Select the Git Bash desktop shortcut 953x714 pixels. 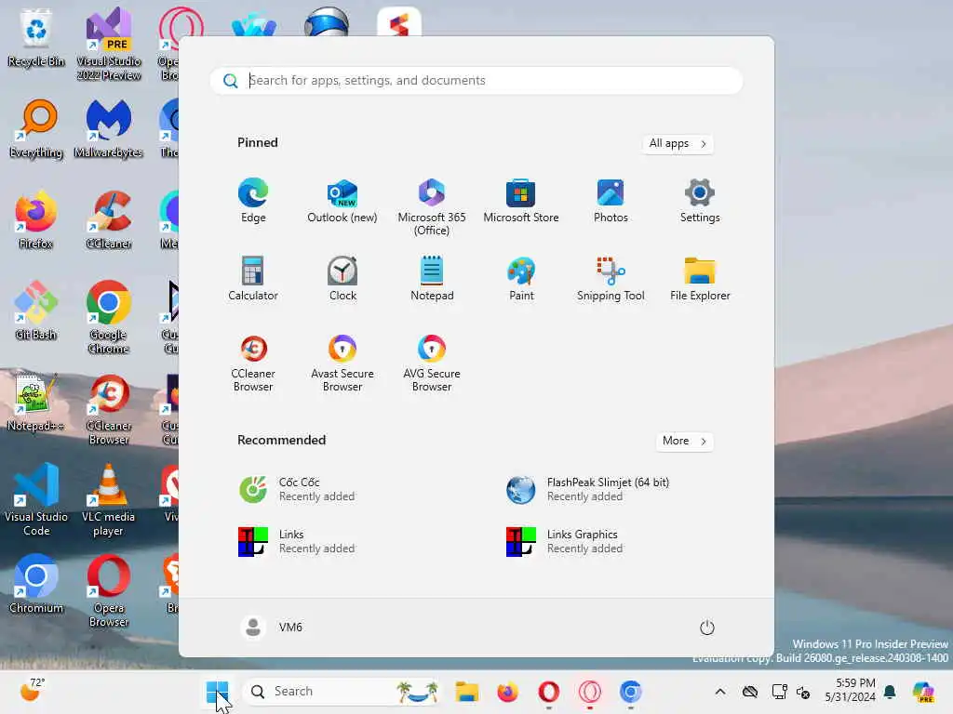tap(36, 311)
